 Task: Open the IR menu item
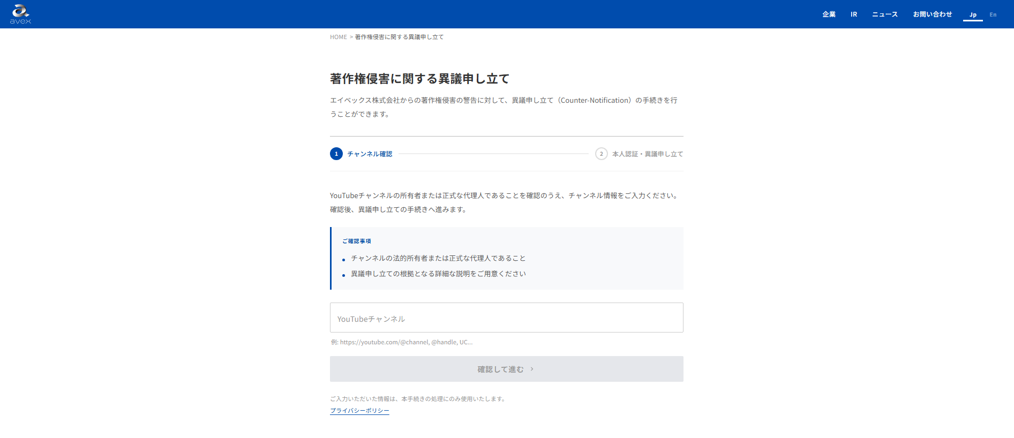click(x=854, y=14)
